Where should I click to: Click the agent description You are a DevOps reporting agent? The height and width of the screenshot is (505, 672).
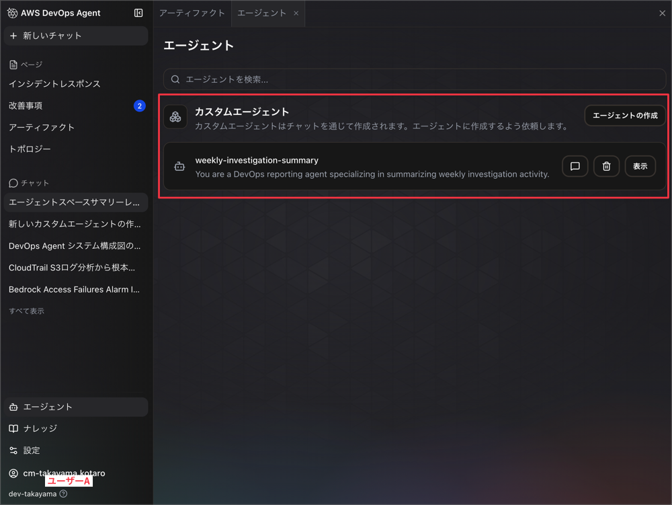pyautogui.click(x=372, y=174)
